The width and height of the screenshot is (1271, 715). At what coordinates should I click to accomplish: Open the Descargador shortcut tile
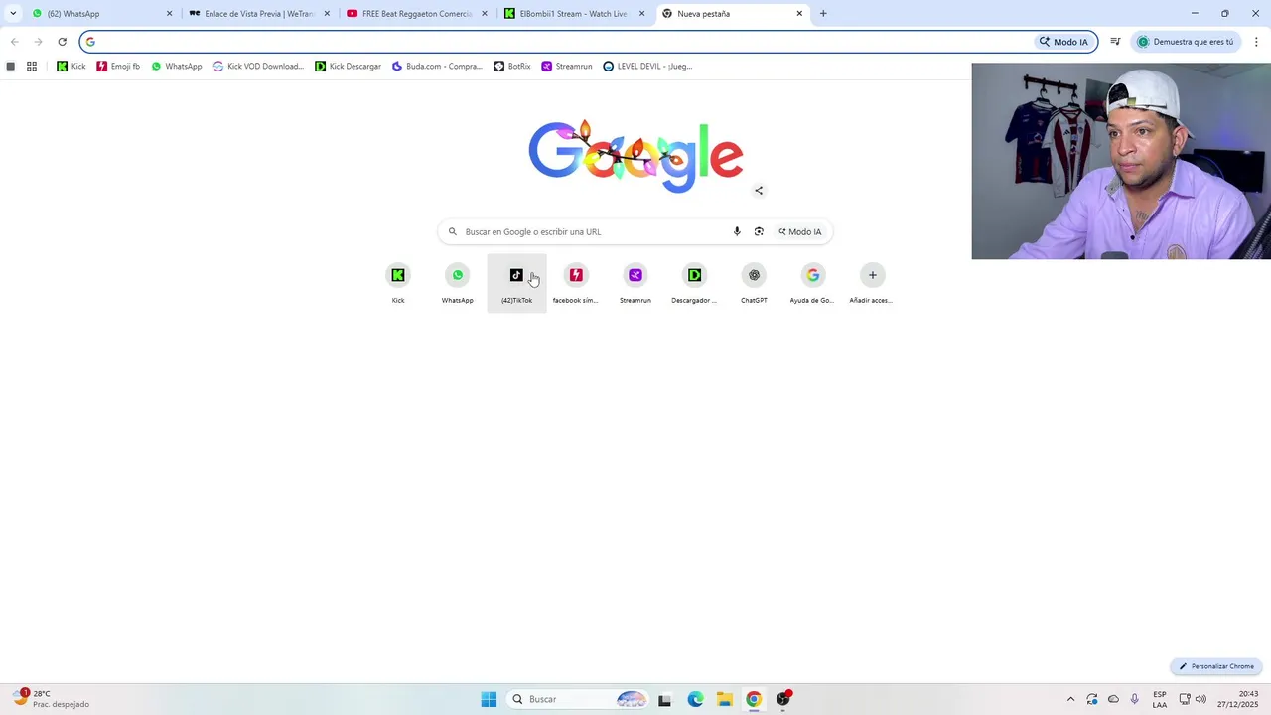tap(694, 283)
